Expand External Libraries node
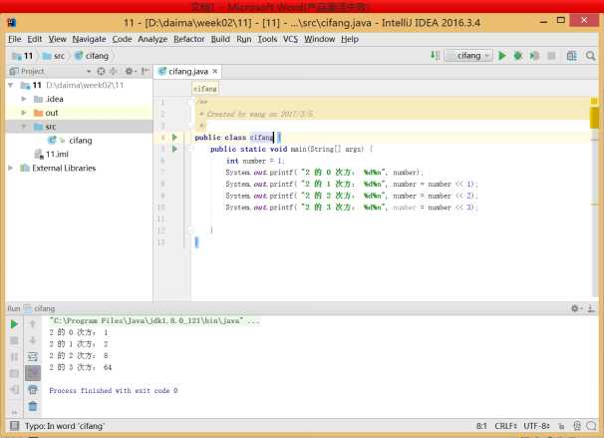The height and width of the screenshot is (438, 604). [x=11, y=168]
